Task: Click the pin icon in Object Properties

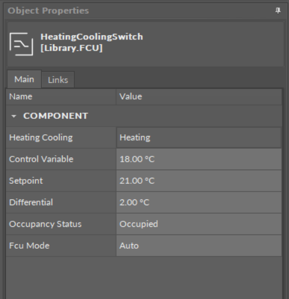Action: [278, 11]
